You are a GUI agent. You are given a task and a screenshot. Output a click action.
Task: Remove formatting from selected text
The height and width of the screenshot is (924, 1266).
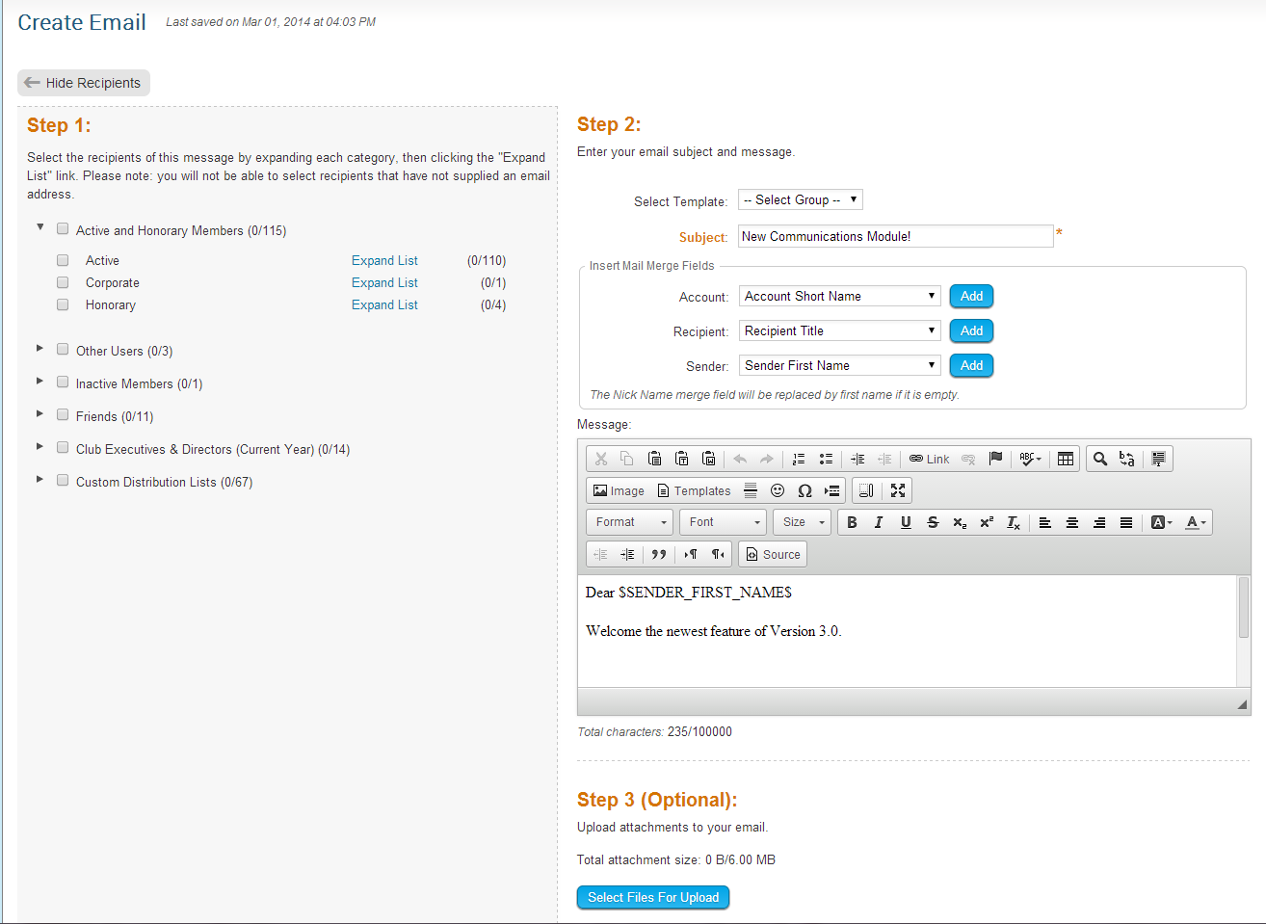pos(1014,522)
